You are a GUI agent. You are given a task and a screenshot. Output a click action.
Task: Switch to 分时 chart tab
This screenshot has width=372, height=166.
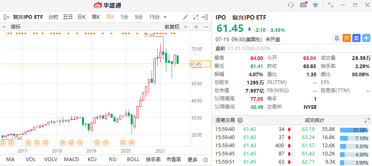point(53,17)
